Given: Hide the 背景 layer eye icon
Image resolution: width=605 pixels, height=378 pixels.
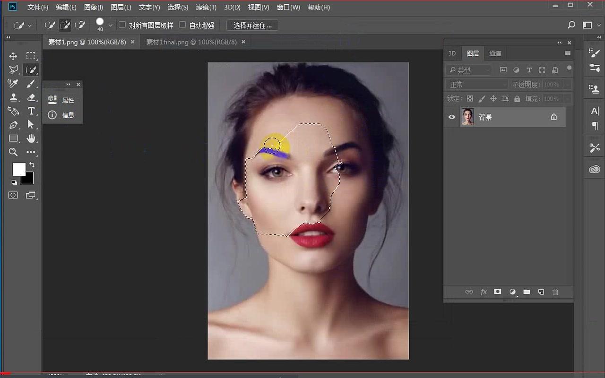Looking at the screenshot, I should pyautogui.click(x=452, y=117).
